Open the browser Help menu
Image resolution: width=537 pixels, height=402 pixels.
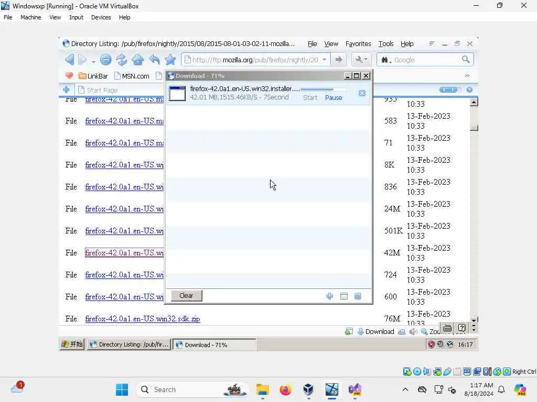pyautogui.click(x=407, y=44)
